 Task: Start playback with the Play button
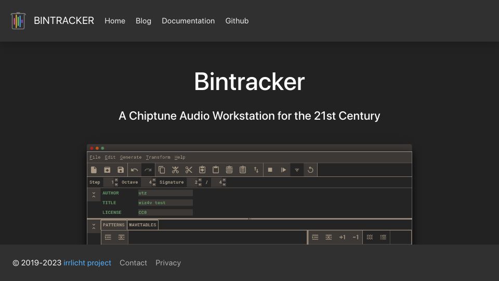pos(283,170)
